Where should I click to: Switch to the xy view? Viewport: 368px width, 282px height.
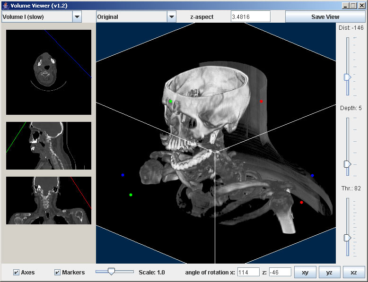point(305,273)
